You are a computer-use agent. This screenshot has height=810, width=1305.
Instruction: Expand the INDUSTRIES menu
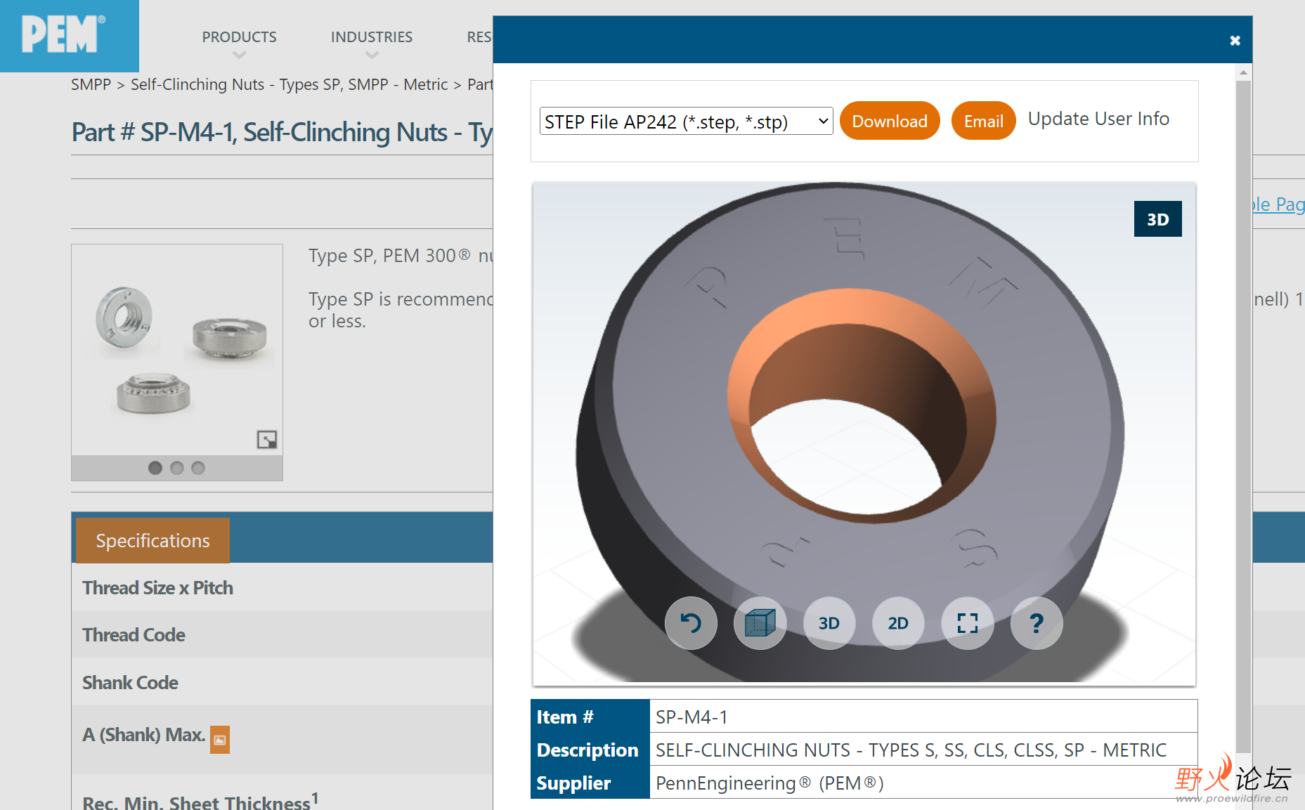(x=372, y=37)
